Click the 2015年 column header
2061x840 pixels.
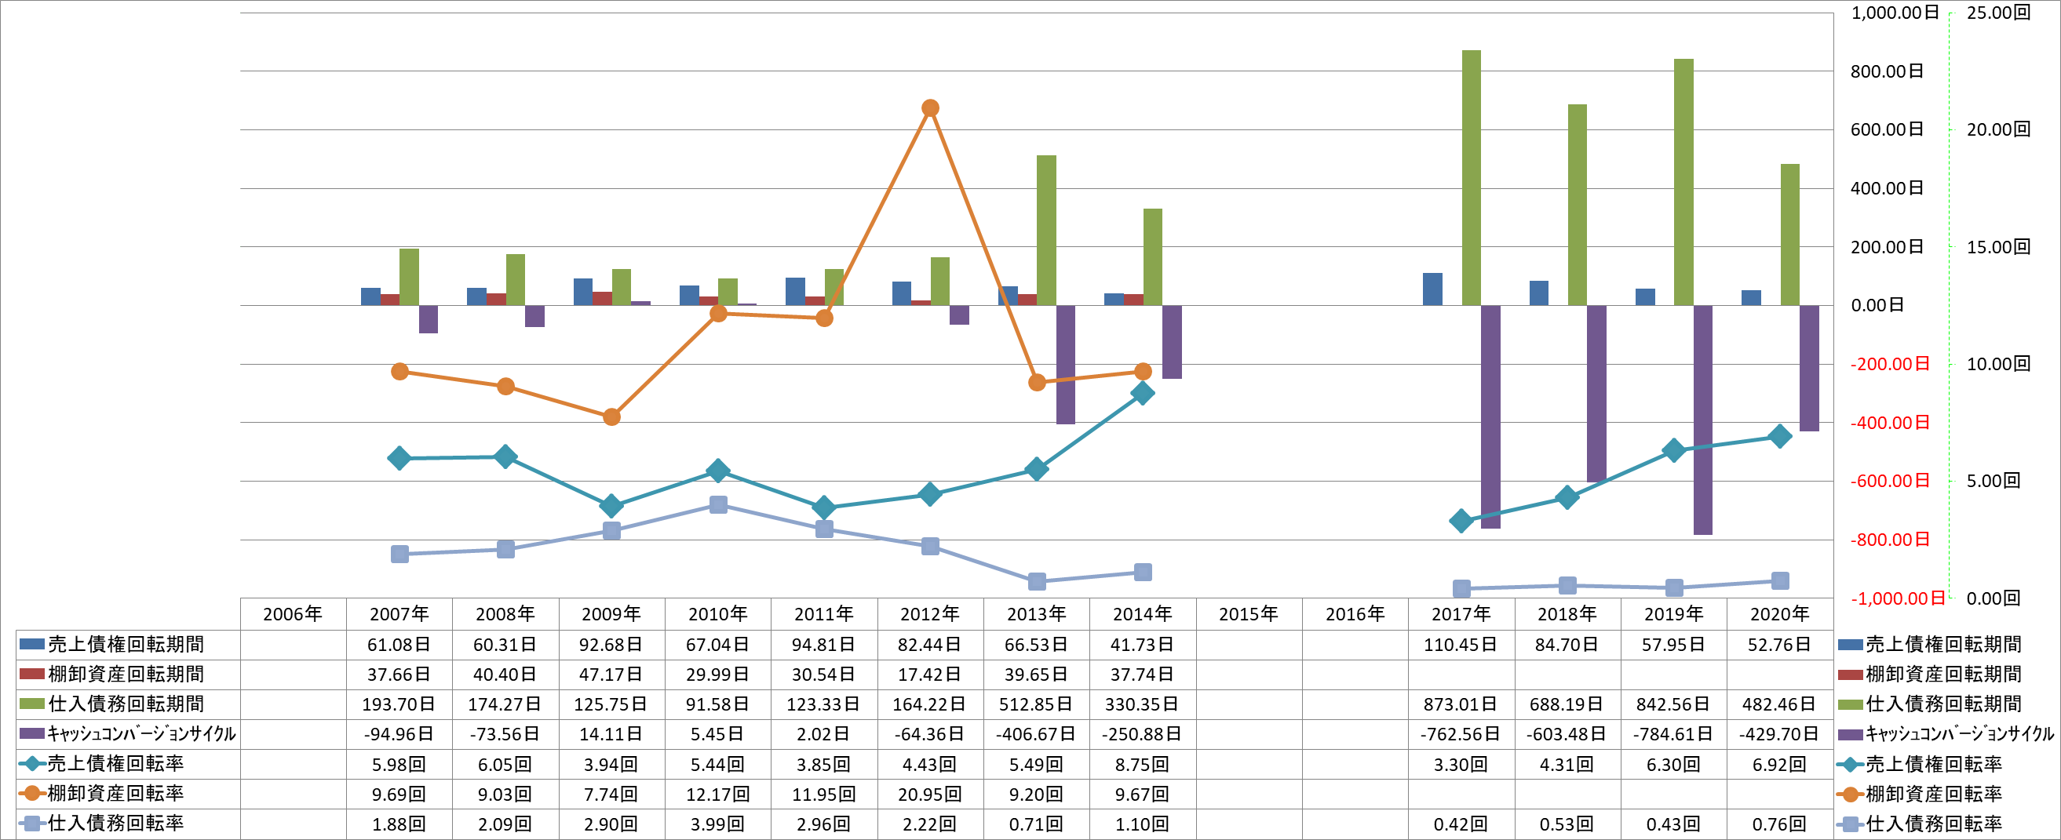(1248, 614)
